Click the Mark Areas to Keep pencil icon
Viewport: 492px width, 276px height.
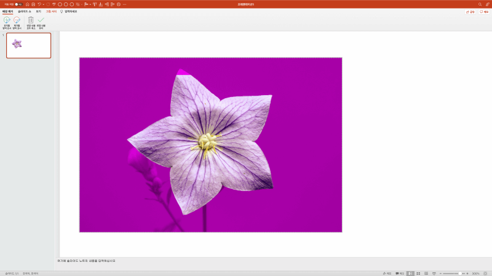point(7,20)
